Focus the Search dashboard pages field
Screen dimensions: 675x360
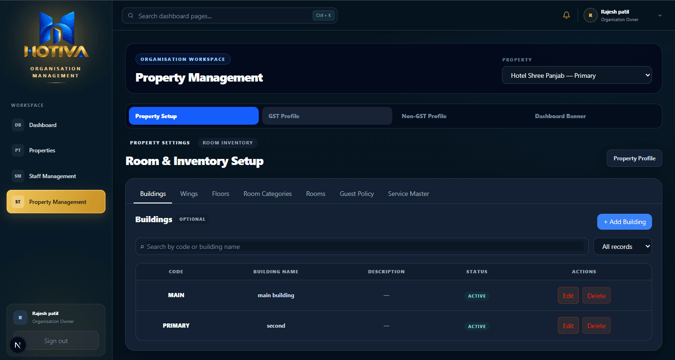pyautogui.click(x=230, y=16)
